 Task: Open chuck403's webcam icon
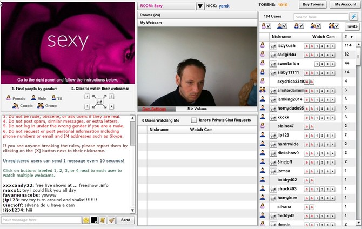(273, 189)
